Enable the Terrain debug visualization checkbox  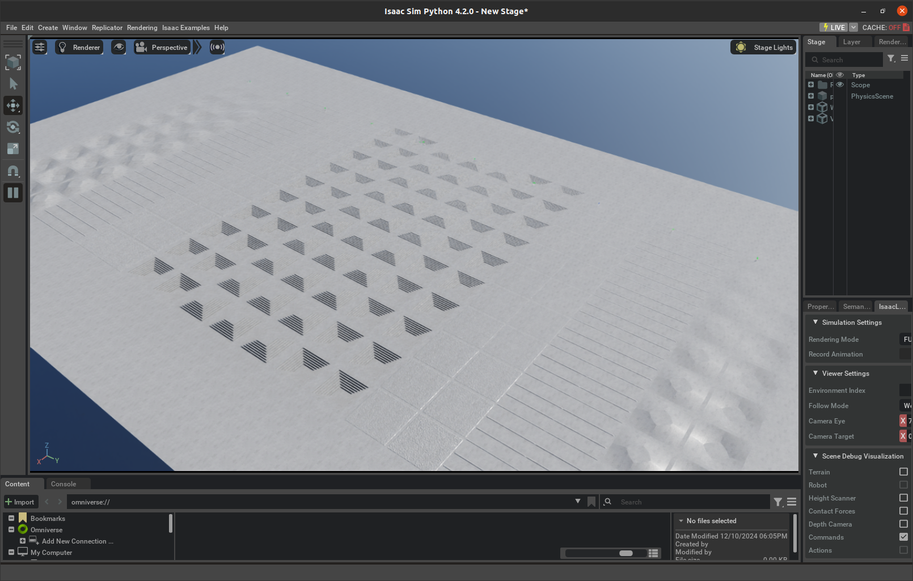point(903,472)
